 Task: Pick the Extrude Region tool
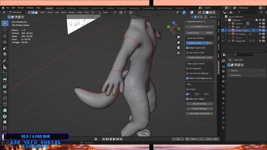[5, 80]
